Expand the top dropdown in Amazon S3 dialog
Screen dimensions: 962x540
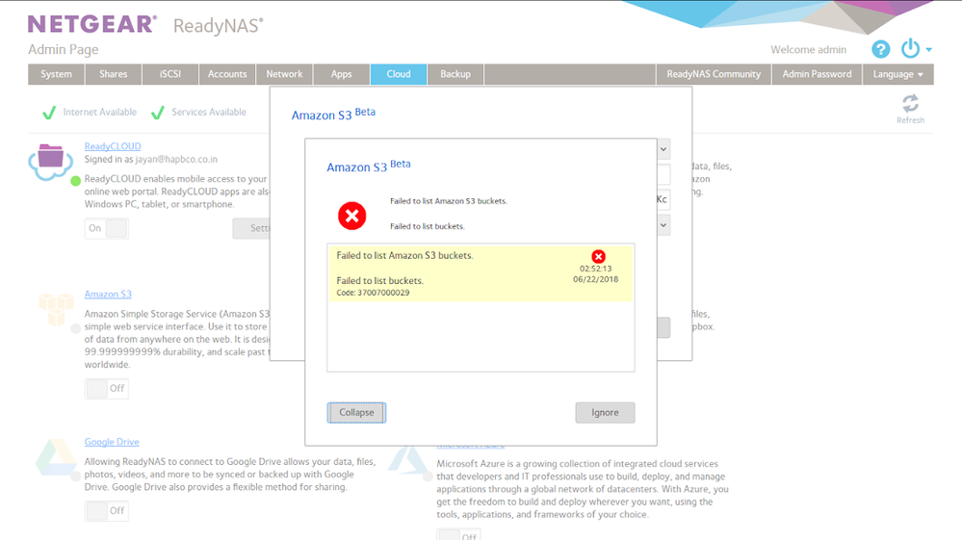tap(663, 149)
